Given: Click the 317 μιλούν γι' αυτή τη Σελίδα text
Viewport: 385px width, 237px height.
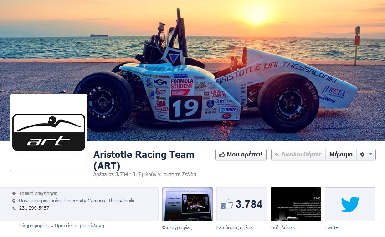Looking at the screenshot, I should pos(164,174).
